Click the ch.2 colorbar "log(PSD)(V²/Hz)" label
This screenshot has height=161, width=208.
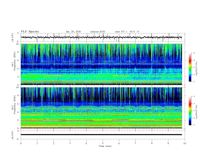197,112
